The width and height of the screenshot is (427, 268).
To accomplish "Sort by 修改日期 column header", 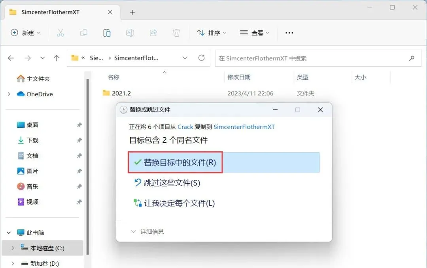I will (x=239, y=77).
